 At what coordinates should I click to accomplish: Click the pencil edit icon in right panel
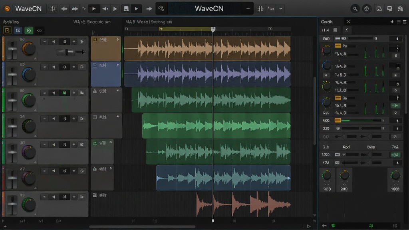click(x=347, y=30)
